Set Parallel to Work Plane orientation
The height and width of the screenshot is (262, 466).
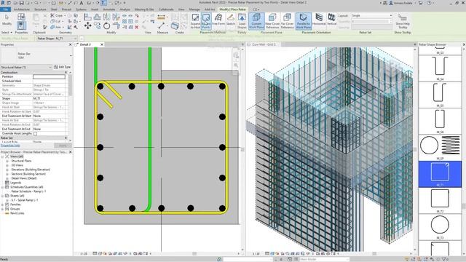(304, 21)
